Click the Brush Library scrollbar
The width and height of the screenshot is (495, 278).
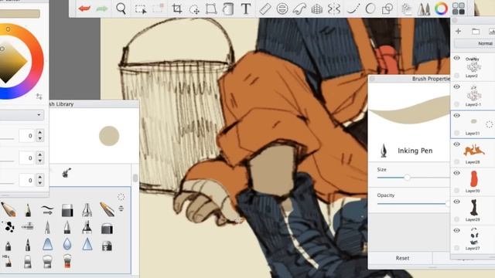point(135,178)
